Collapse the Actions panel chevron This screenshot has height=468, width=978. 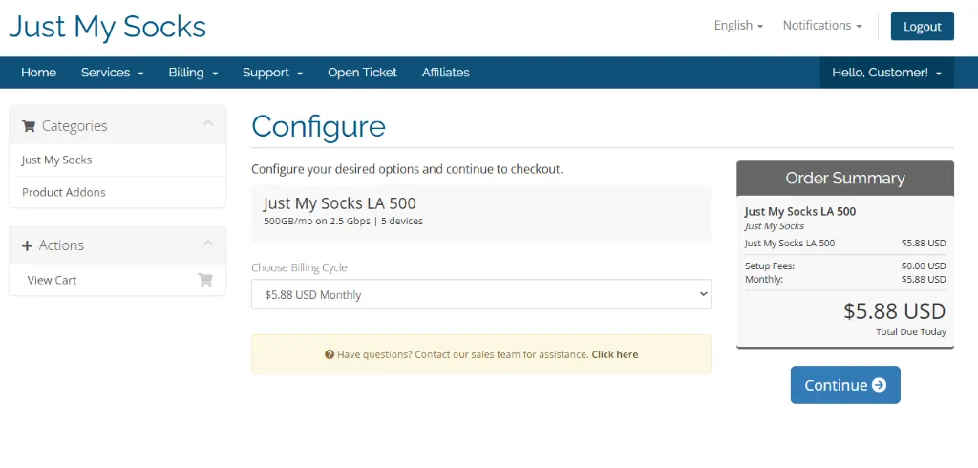pyautogui.click(x=208, y=243)
